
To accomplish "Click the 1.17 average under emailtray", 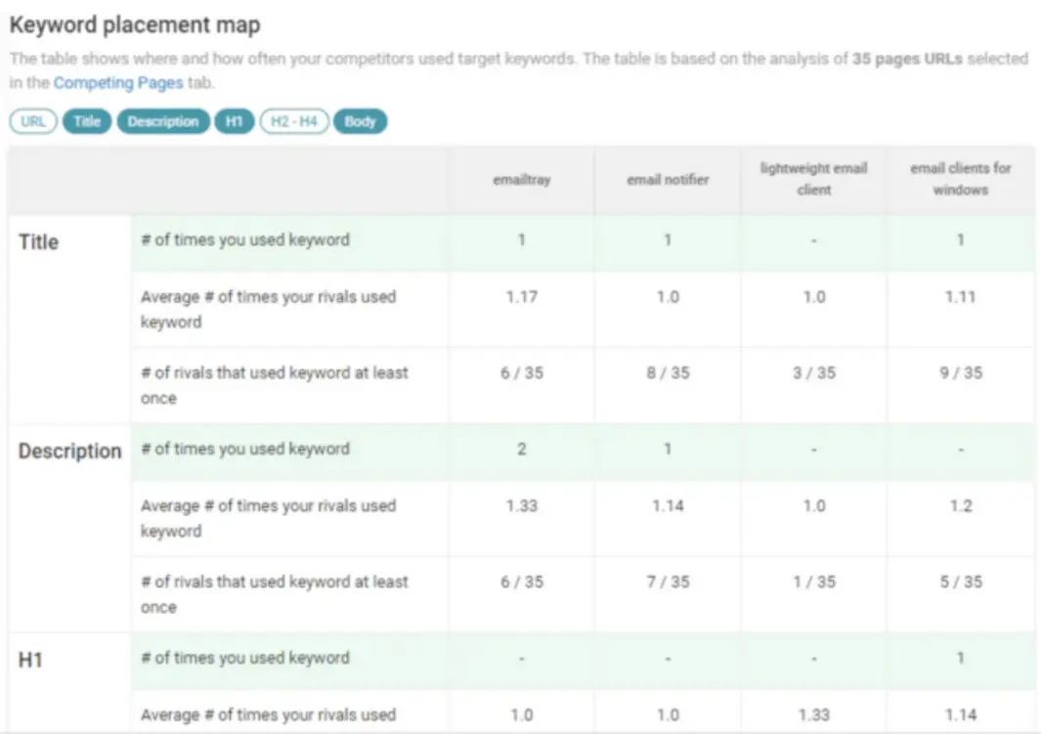I will [x=521, y=296].
